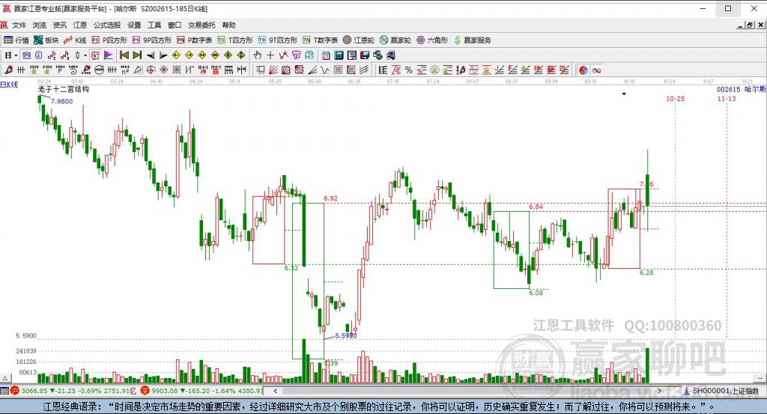The height and width of the screenshot is (414, 767).
Task: Open the T数字表 time table
Action: tap(320, 40)
